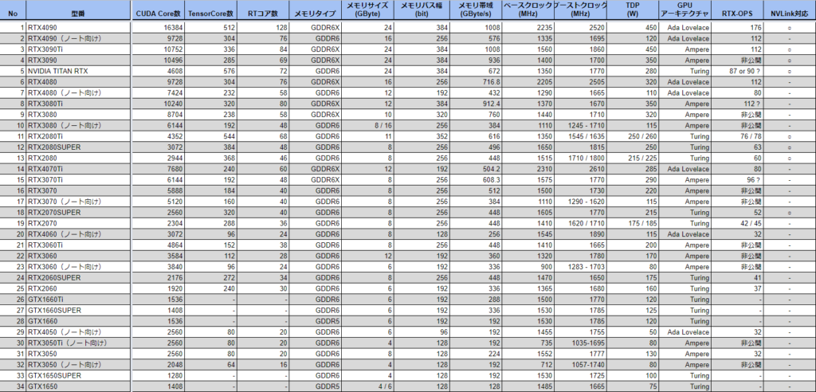Click the RTX3090Ti model name cell
The image size is (816, 392).
79,49
